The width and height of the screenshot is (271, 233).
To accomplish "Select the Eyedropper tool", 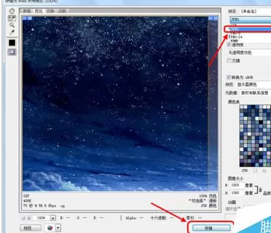I will point(12,32).
